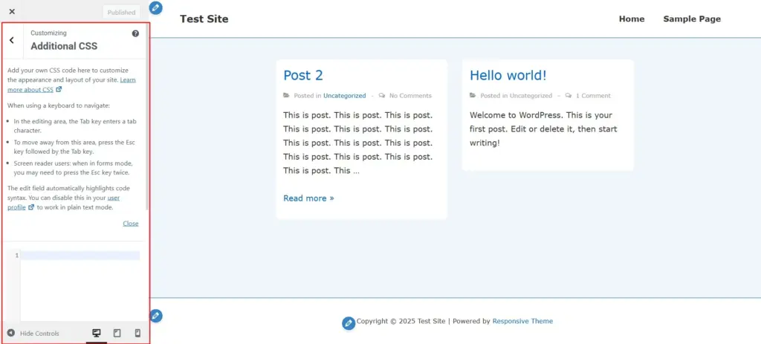Click the disabled Published button
Viewport: 761px width, 344px height.
(x=121, y=12)
